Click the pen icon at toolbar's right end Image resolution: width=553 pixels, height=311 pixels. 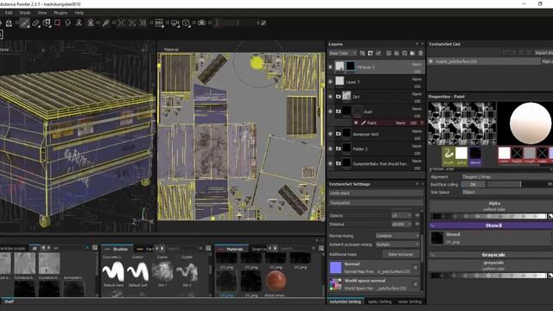(264, 23)
